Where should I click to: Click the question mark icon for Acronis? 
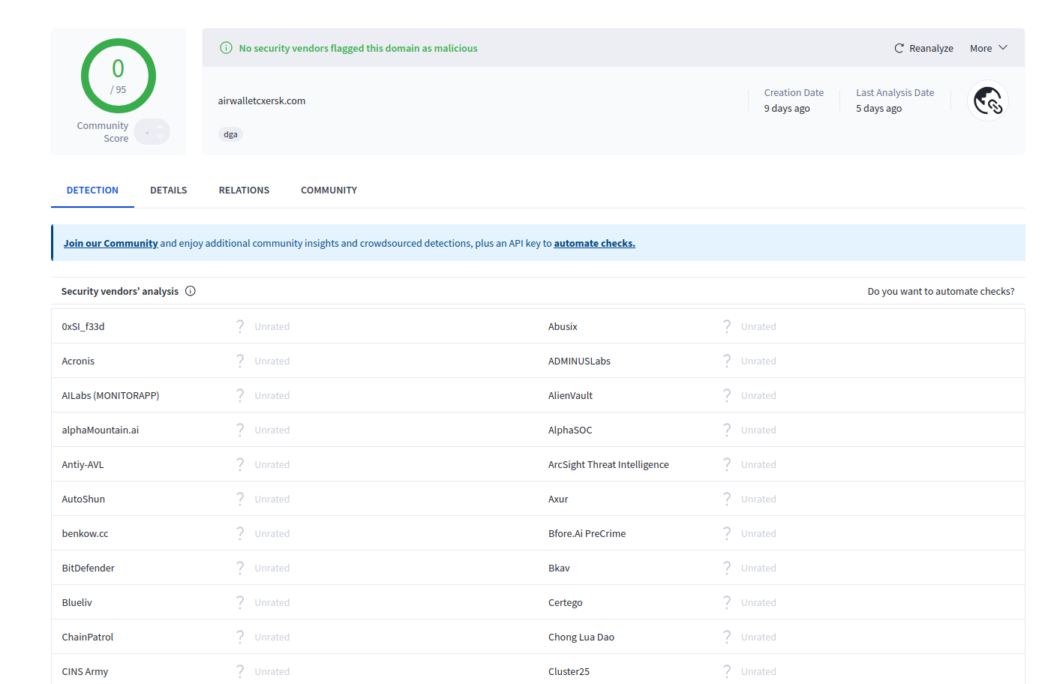(x=240, y=361)
